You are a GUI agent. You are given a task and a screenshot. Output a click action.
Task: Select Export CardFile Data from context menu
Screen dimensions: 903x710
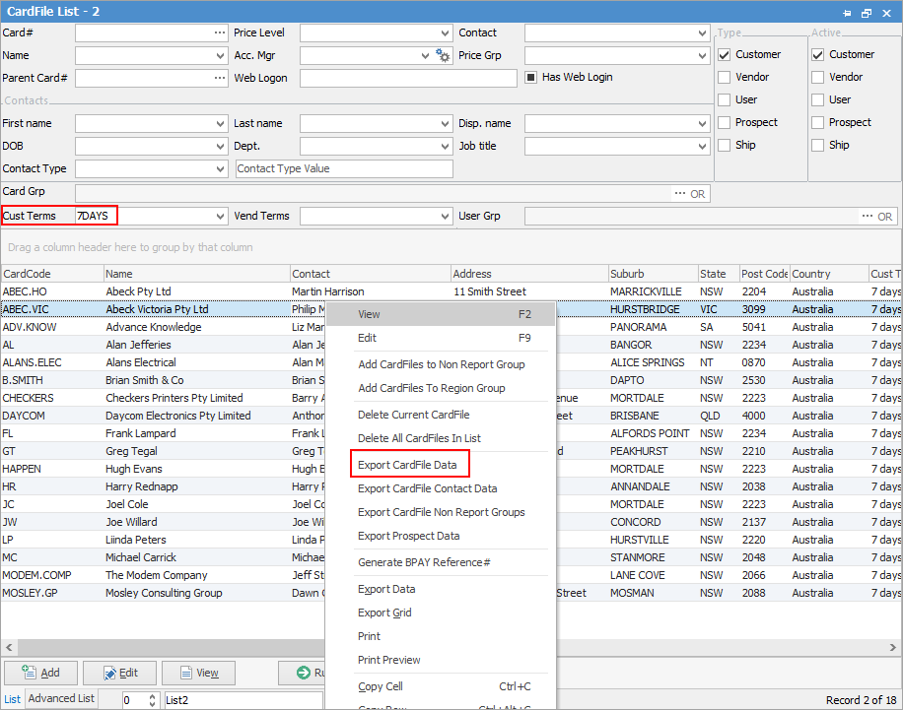tap(409, 464)
